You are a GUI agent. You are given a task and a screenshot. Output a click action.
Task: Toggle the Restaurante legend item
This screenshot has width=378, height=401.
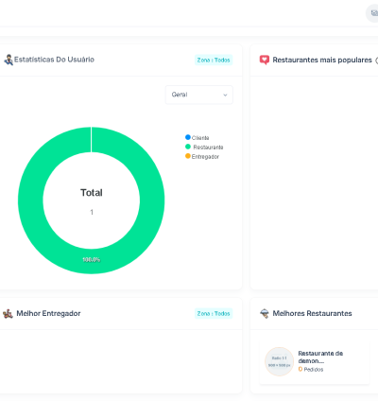pos(204,147)
